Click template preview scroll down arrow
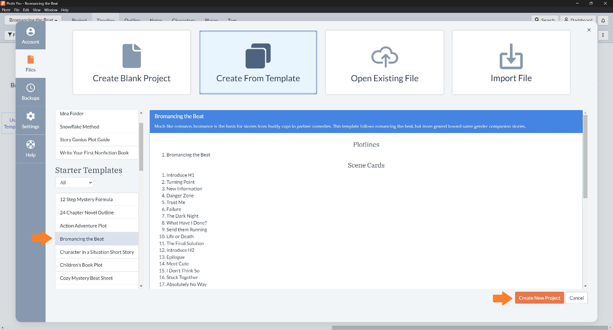 tap(585, 286)
